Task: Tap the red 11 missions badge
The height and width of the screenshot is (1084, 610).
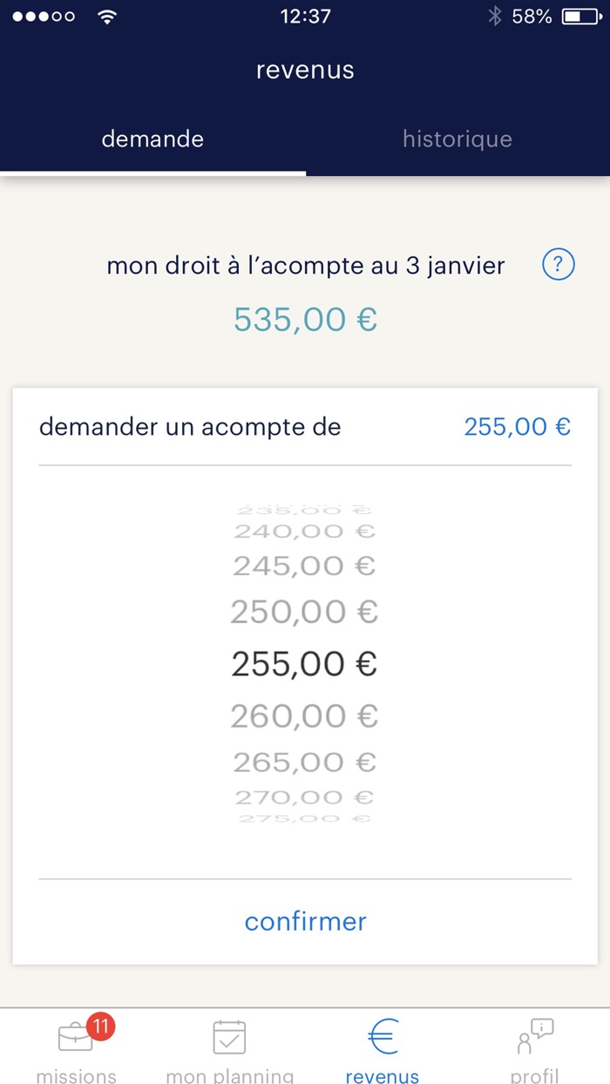Action: point(100,1026)
